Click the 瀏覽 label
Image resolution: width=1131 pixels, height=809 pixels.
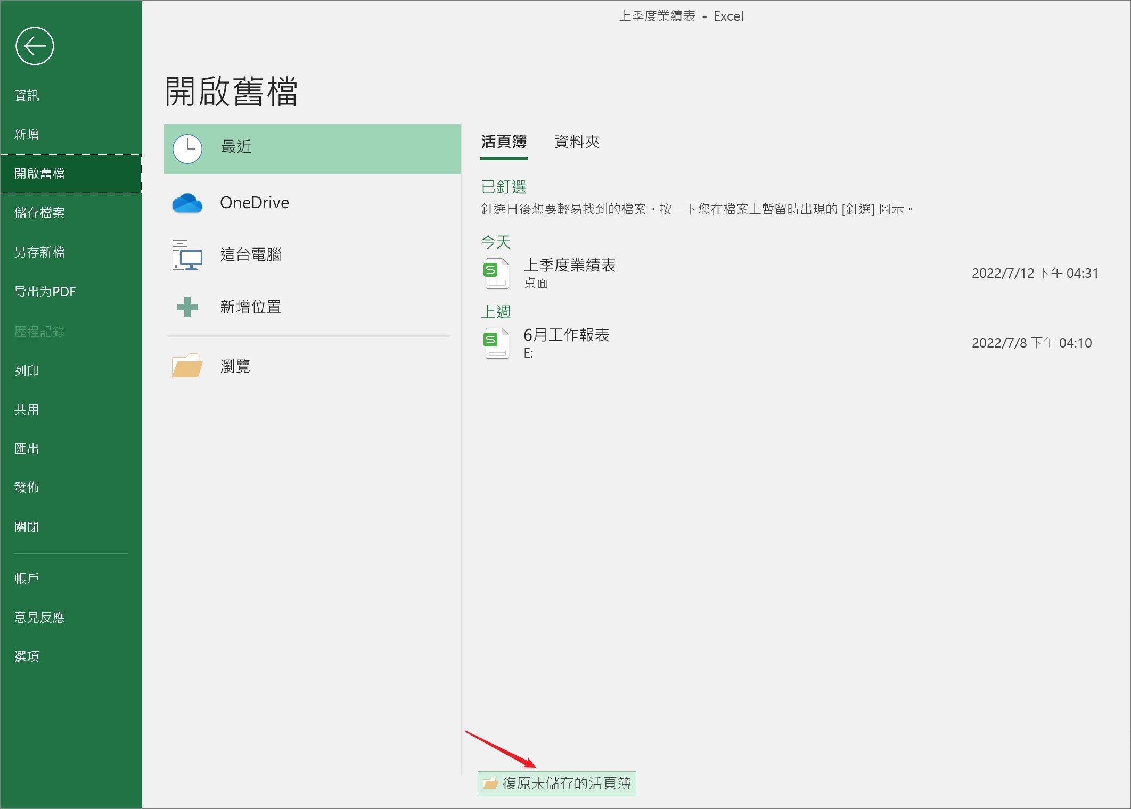click(235, 366)
